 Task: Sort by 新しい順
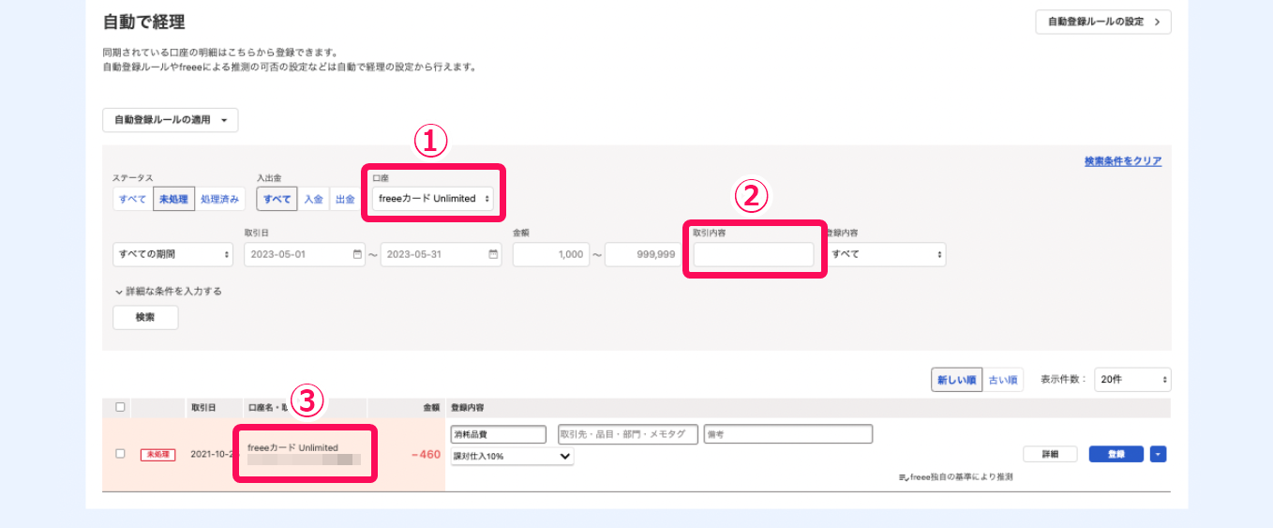pyautogui.click(x=956, y=380)
